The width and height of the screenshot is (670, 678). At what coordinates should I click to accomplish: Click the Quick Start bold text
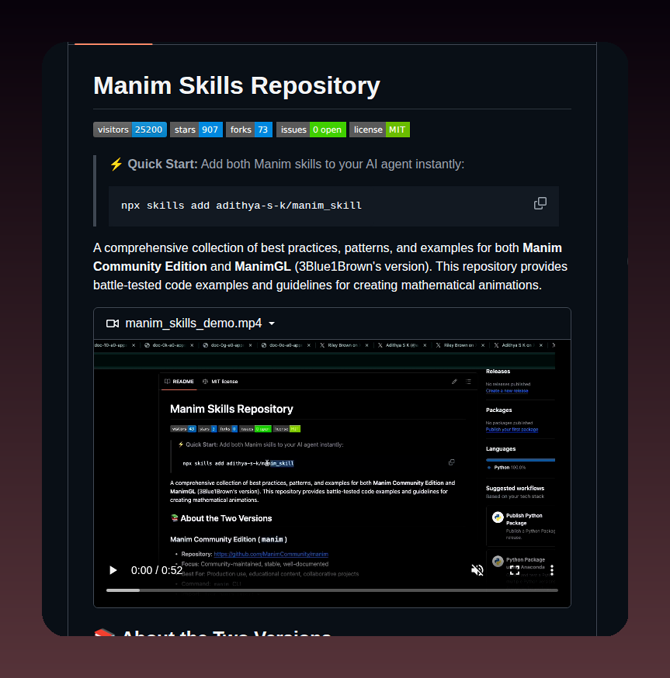click(x=162, y=164)
